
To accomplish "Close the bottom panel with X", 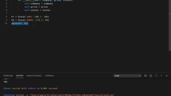I will (x=167, y=76).
